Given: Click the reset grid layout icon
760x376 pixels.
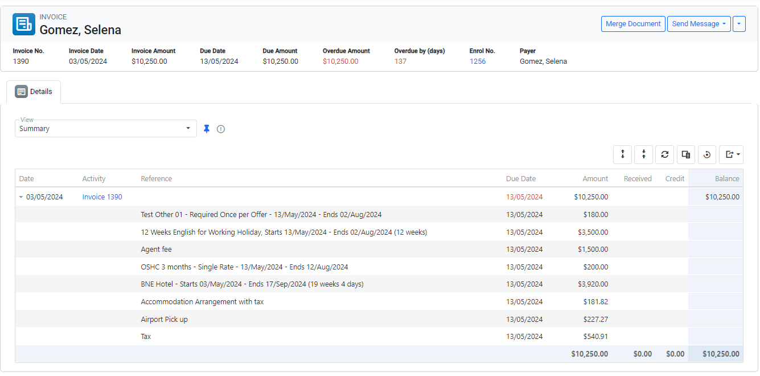Looking at the screenshot, I should 706,154.
